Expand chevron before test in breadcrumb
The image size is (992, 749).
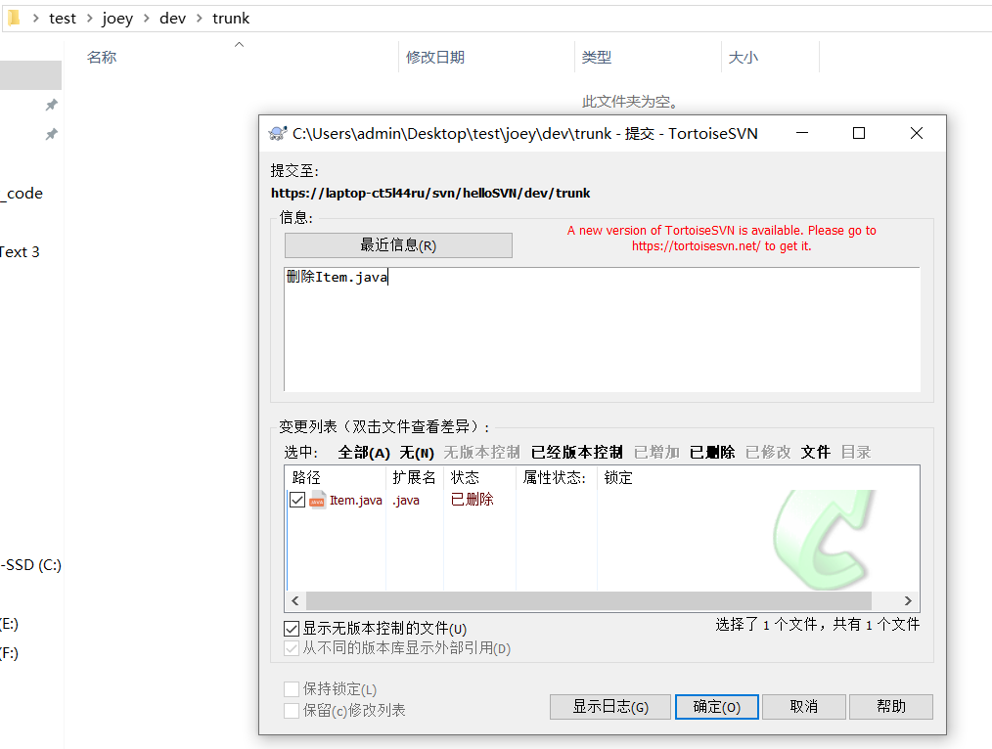(x=36, y=19)
